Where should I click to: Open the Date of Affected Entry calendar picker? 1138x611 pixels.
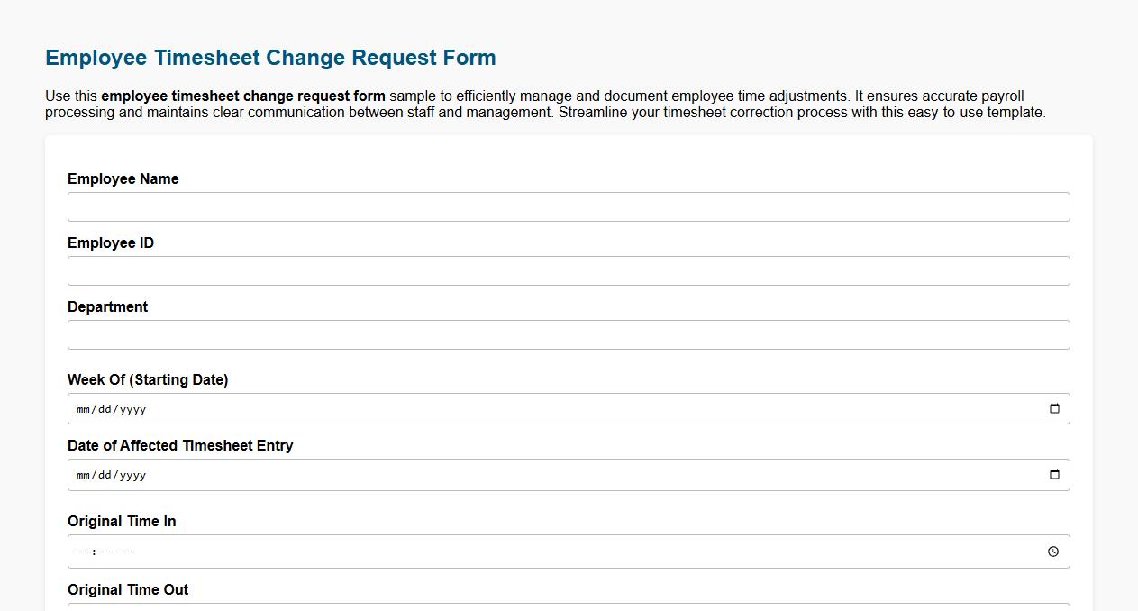pyautogui.click(x=1053, y=475)
